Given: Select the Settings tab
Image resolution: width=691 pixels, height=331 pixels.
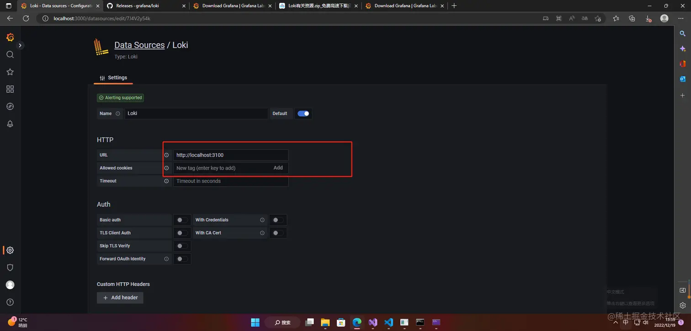Looking at the screenshot, I should (113, 78).
